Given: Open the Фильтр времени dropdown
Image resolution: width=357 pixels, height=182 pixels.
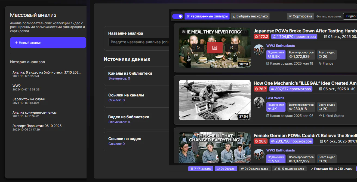Looking at the screenshot, I should pos(350,16).
